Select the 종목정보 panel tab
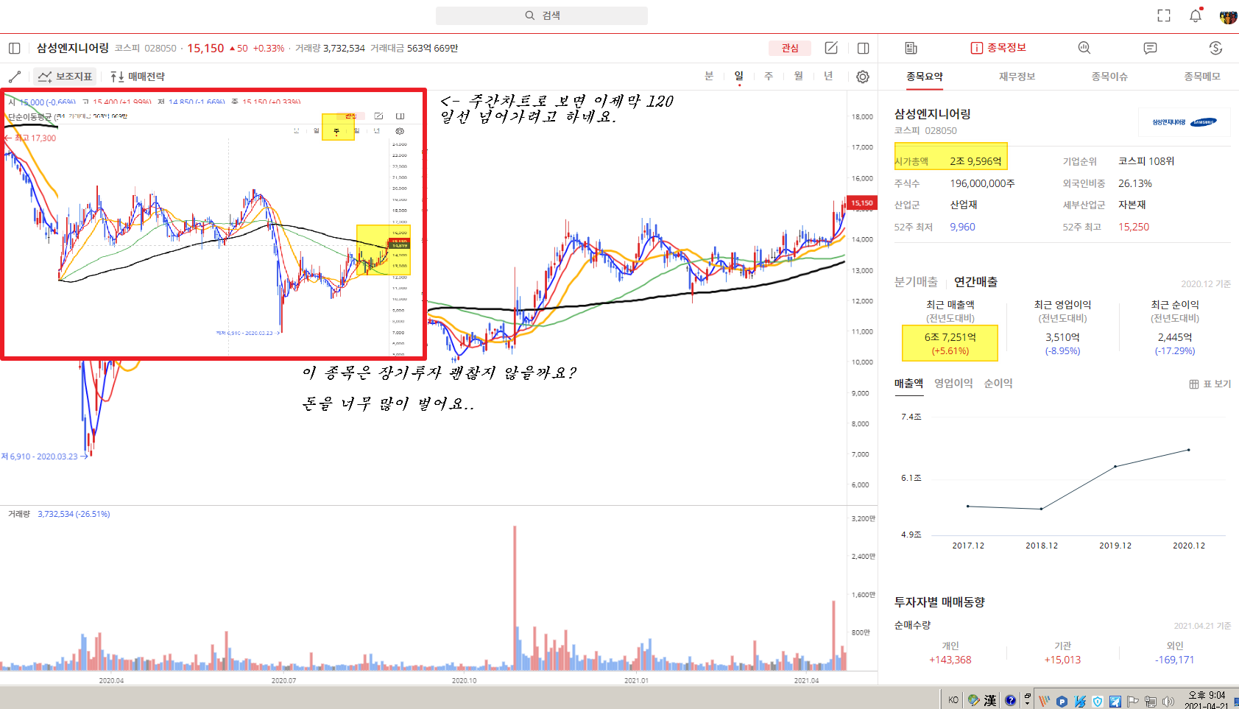This screenshot has width=1239, height=709. (998, 48)
